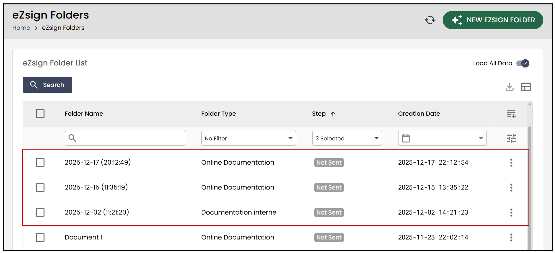Toggle the Load All Data switch
The width and height of the screenshot is (555, 253).
tap(523, 63)
